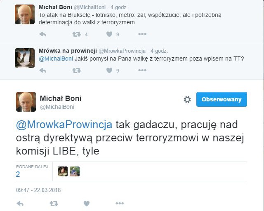The image size is (264, 211).
Task: Open the @MichalBoni mention link in reply
Action: pyautogui.click(x=56, y=59)
